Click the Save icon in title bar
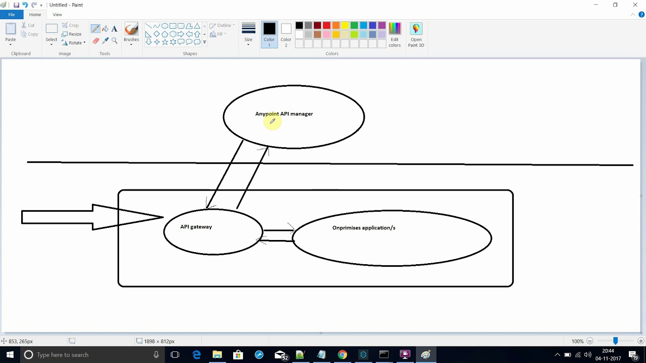This screenshot has width=646, height=363. 16,5
